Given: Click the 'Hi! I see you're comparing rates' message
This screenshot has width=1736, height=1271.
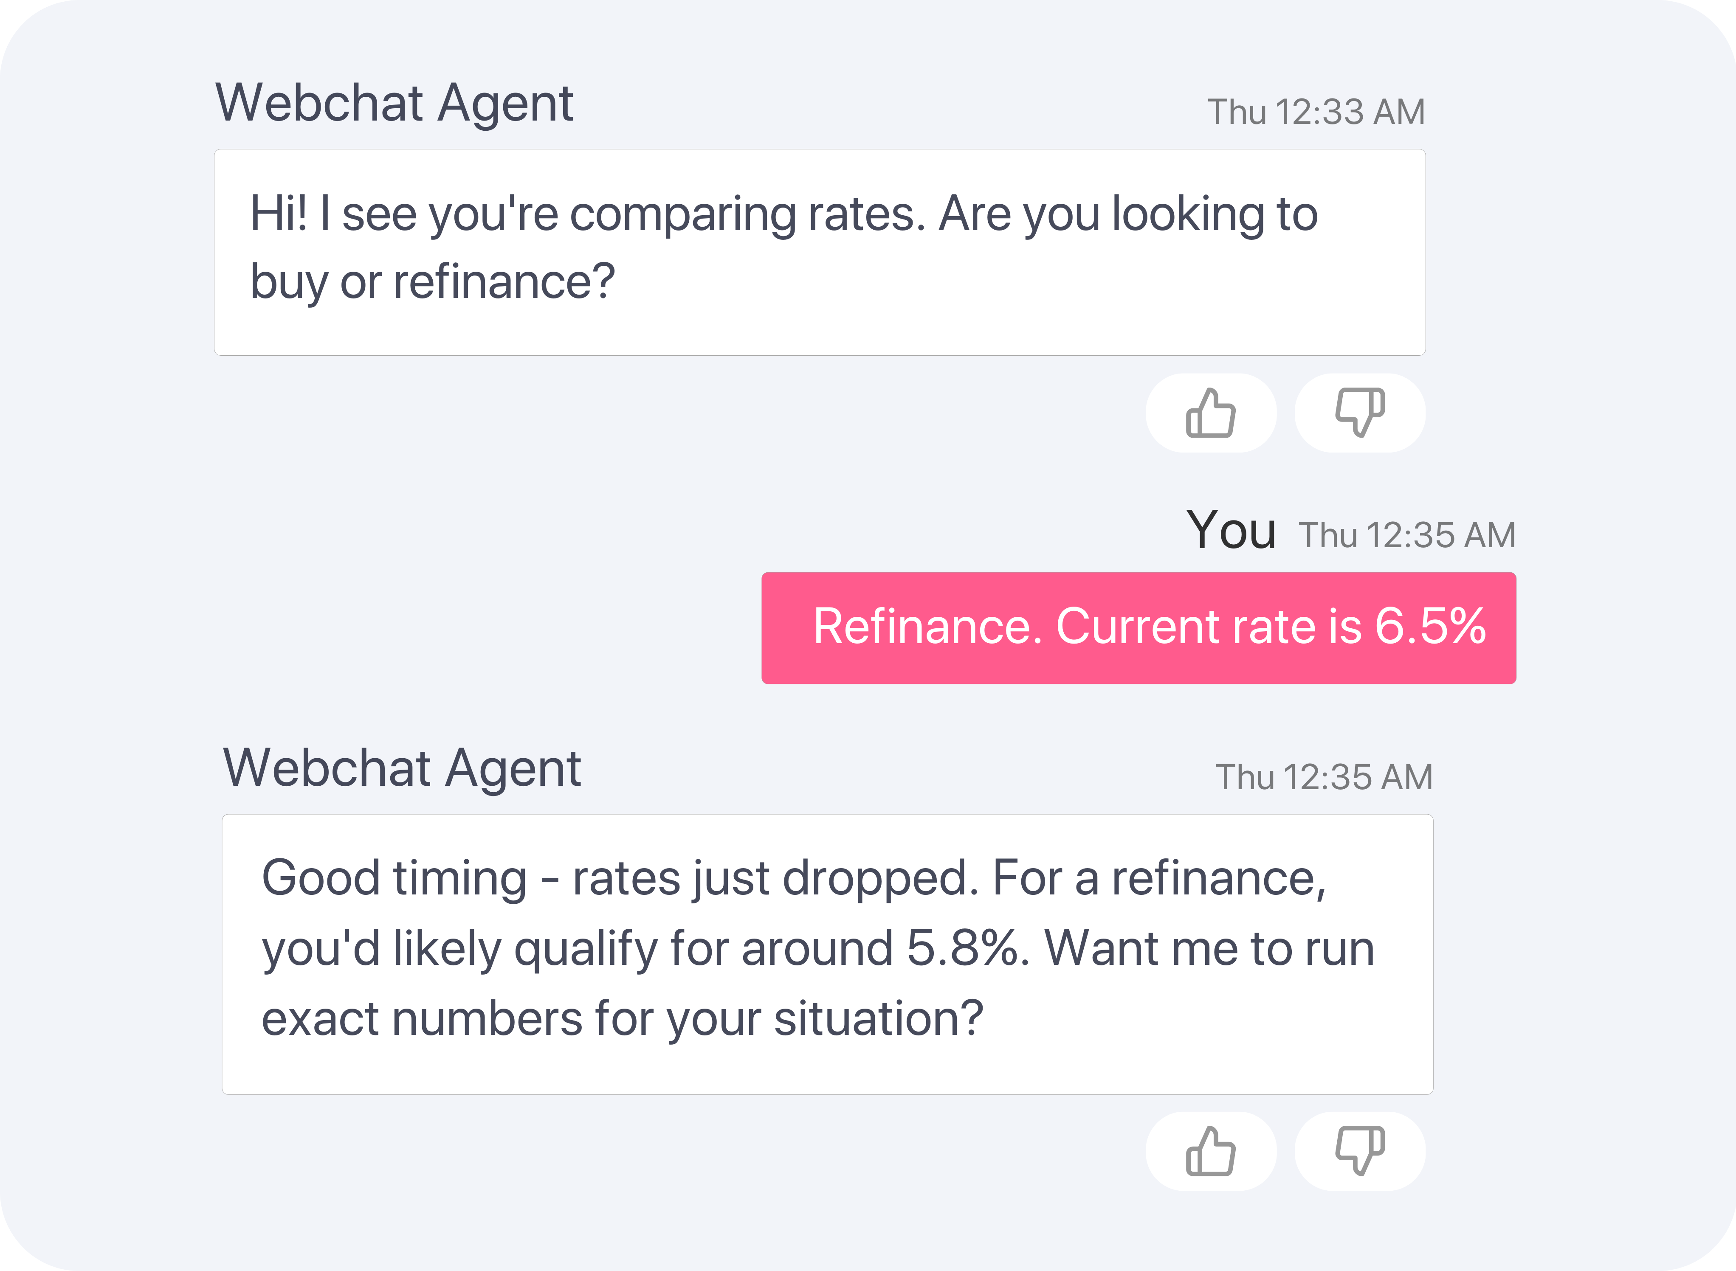Looking at the screenshot, I should (820, 252).
